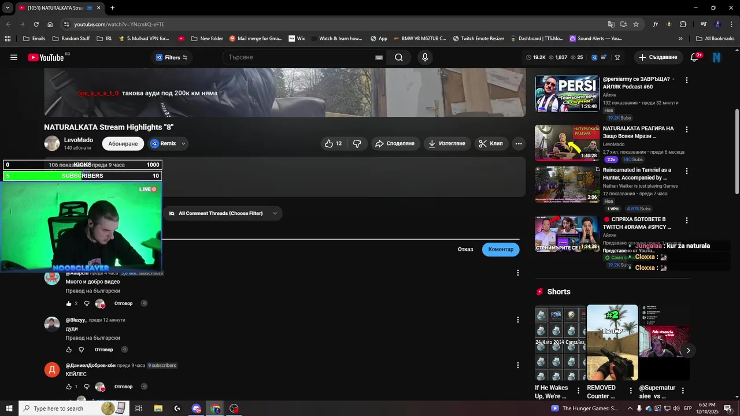Expand All Comment Threads filter dropdown
This screenshot has height=416, width=740.
pos(275,213)
